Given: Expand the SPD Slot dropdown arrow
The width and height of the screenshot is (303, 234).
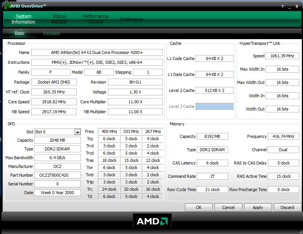Looking at the screenshot, I should click(77, 132).
